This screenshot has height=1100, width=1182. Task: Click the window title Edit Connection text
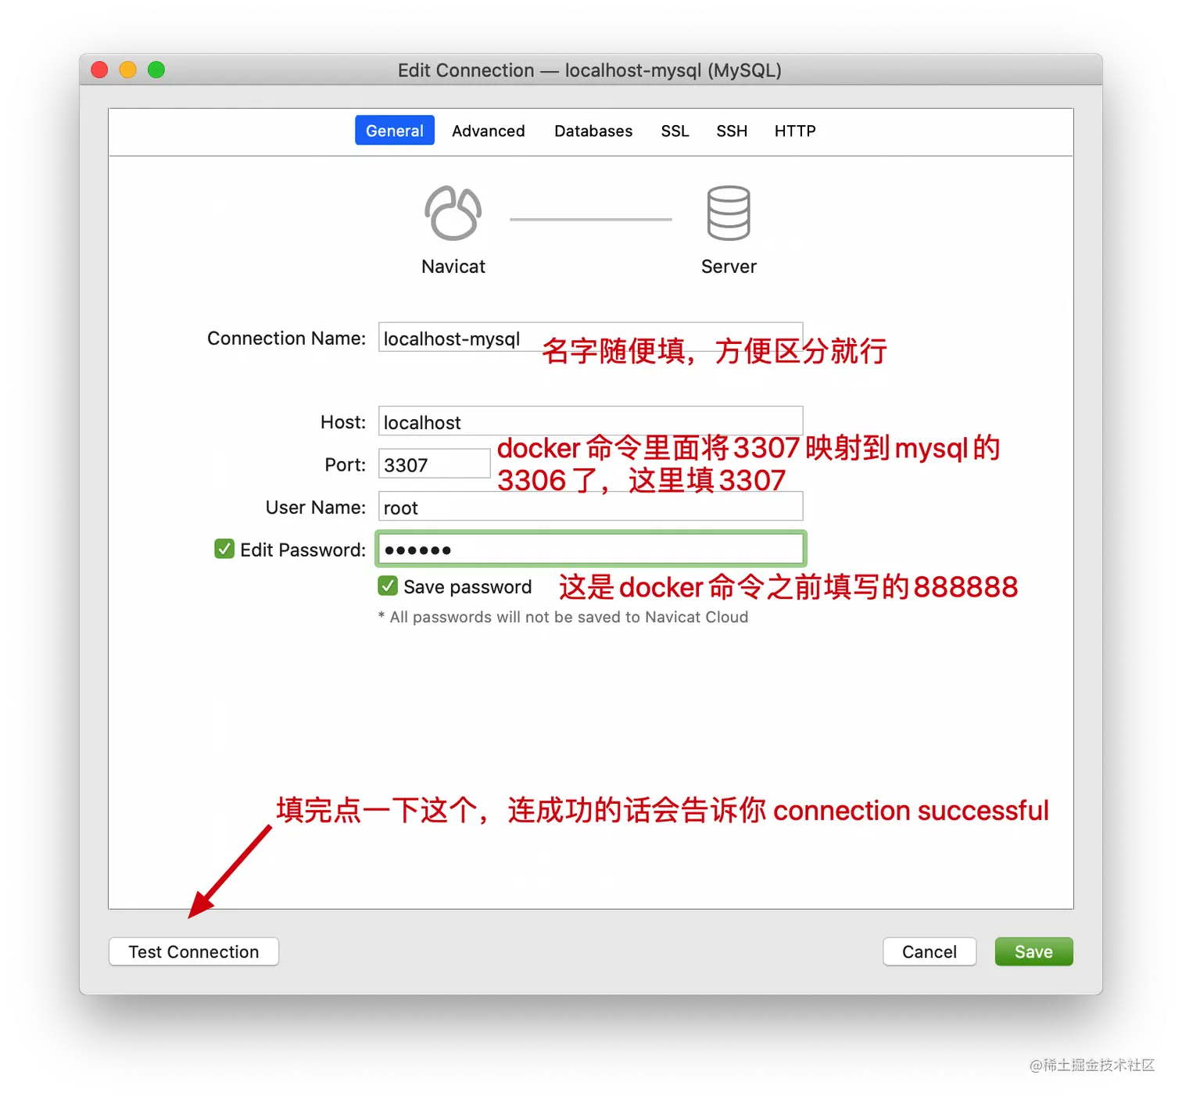(589, 70)
